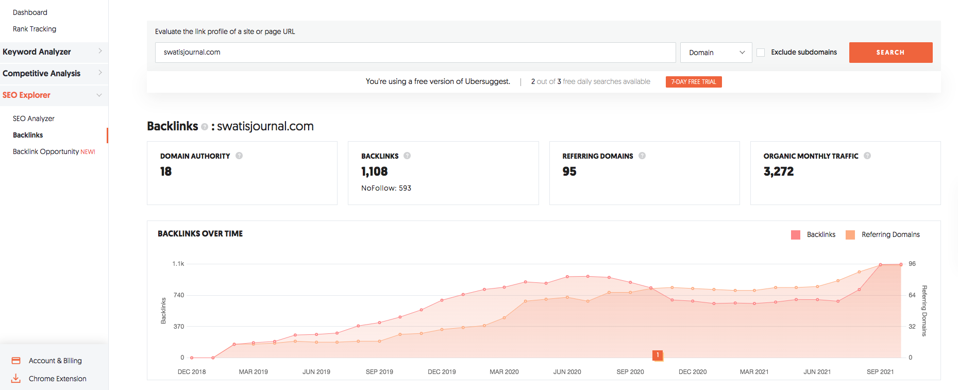
Task: Click the 1,108 backlinks value
Action: [375, 172]
